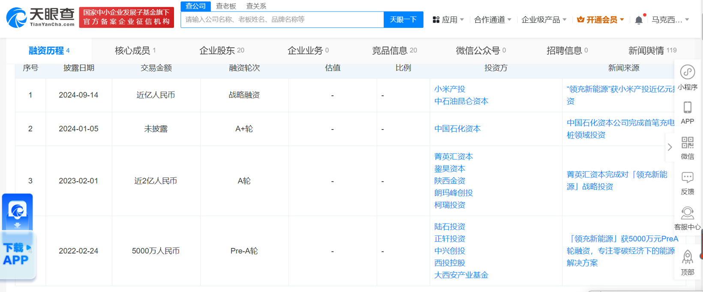Select the 微信公众号 tab
The image size is (703, 292).
tap(481, 50)
